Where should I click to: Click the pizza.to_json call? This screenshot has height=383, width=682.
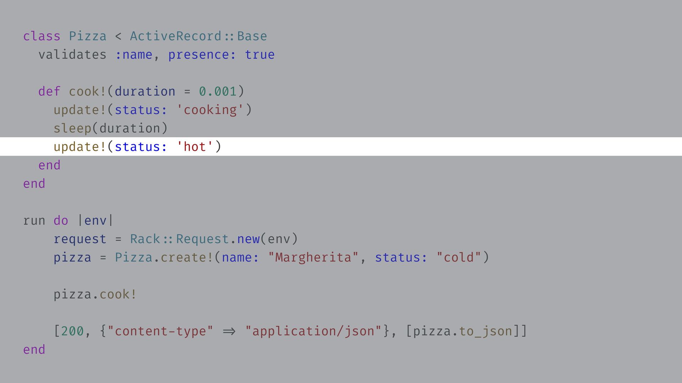462,331
